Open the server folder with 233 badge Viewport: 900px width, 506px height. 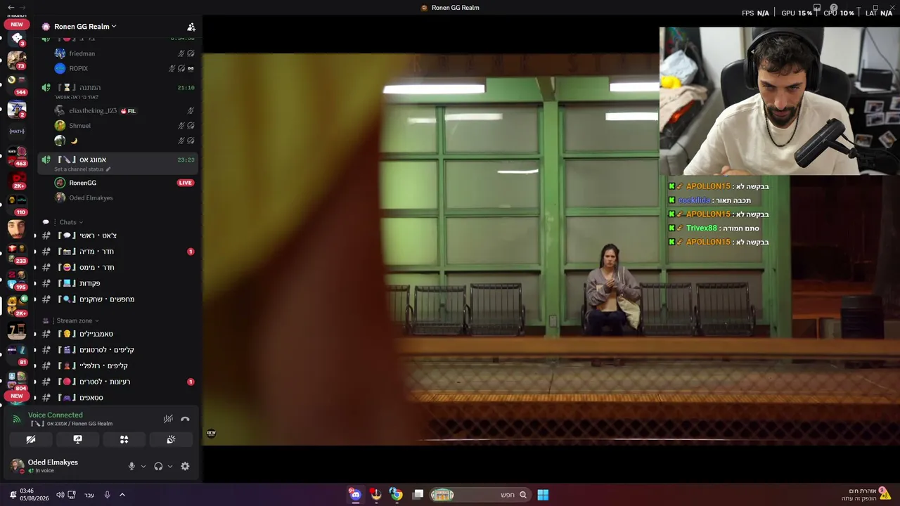point(17,252)
